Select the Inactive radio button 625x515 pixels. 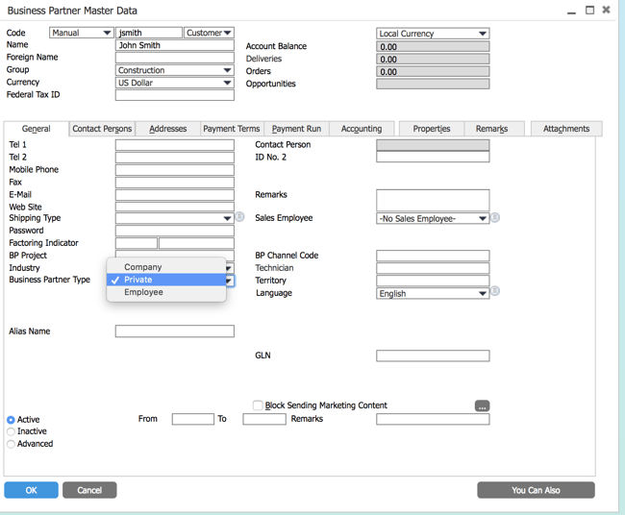[x=11, y=432]
